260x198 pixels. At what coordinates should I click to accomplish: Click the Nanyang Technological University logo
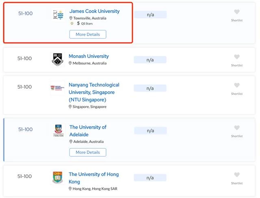(x=58, y=88)
